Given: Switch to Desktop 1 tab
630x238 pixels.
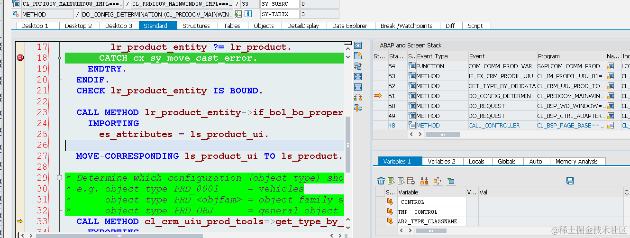Looking at the screenshot, I should 35,26.
